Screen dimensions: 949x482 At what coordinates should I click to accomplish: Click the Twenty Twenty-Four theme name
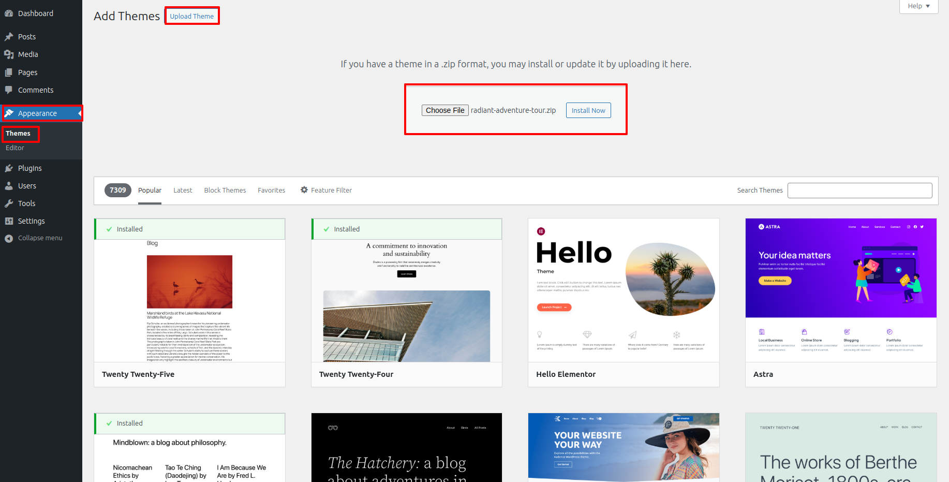[356, 374]
